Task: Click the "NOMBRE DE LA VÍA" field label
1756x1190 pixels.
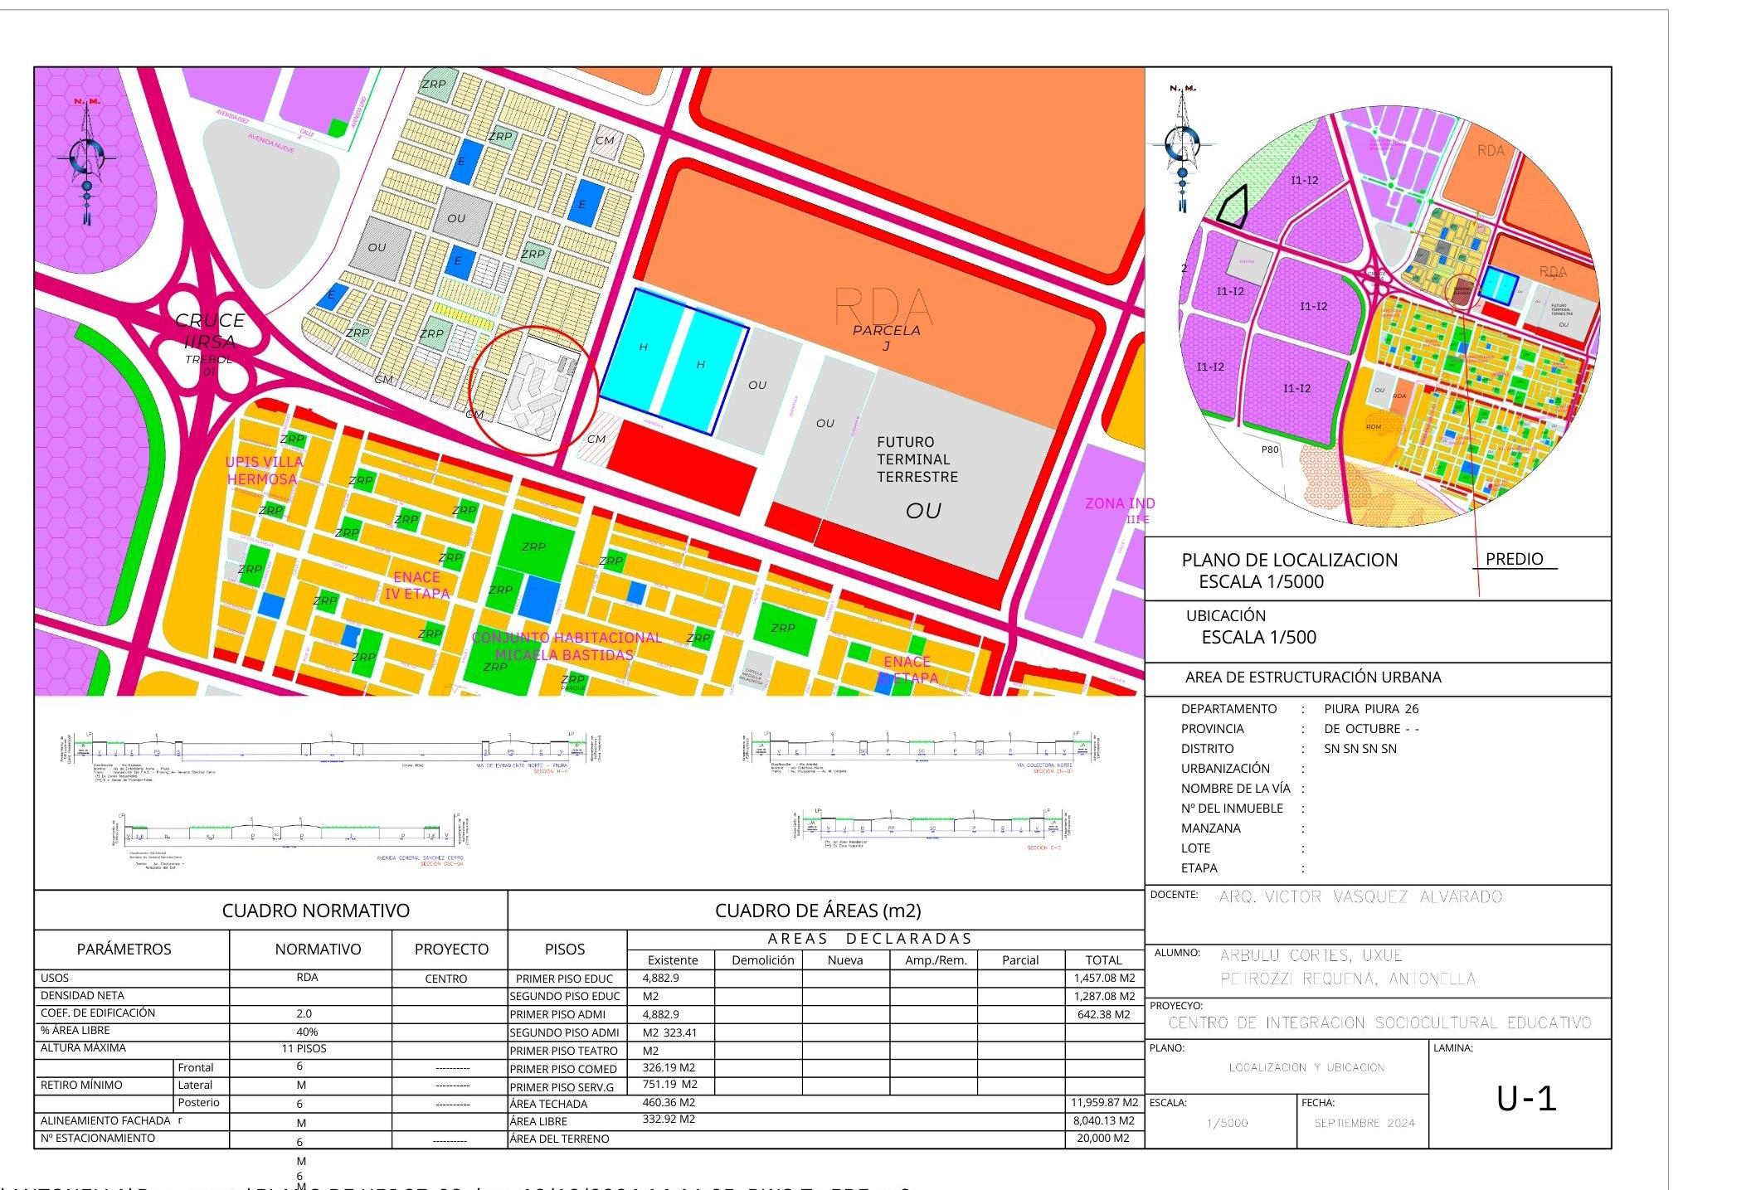Action: [x=1236, y=789]
